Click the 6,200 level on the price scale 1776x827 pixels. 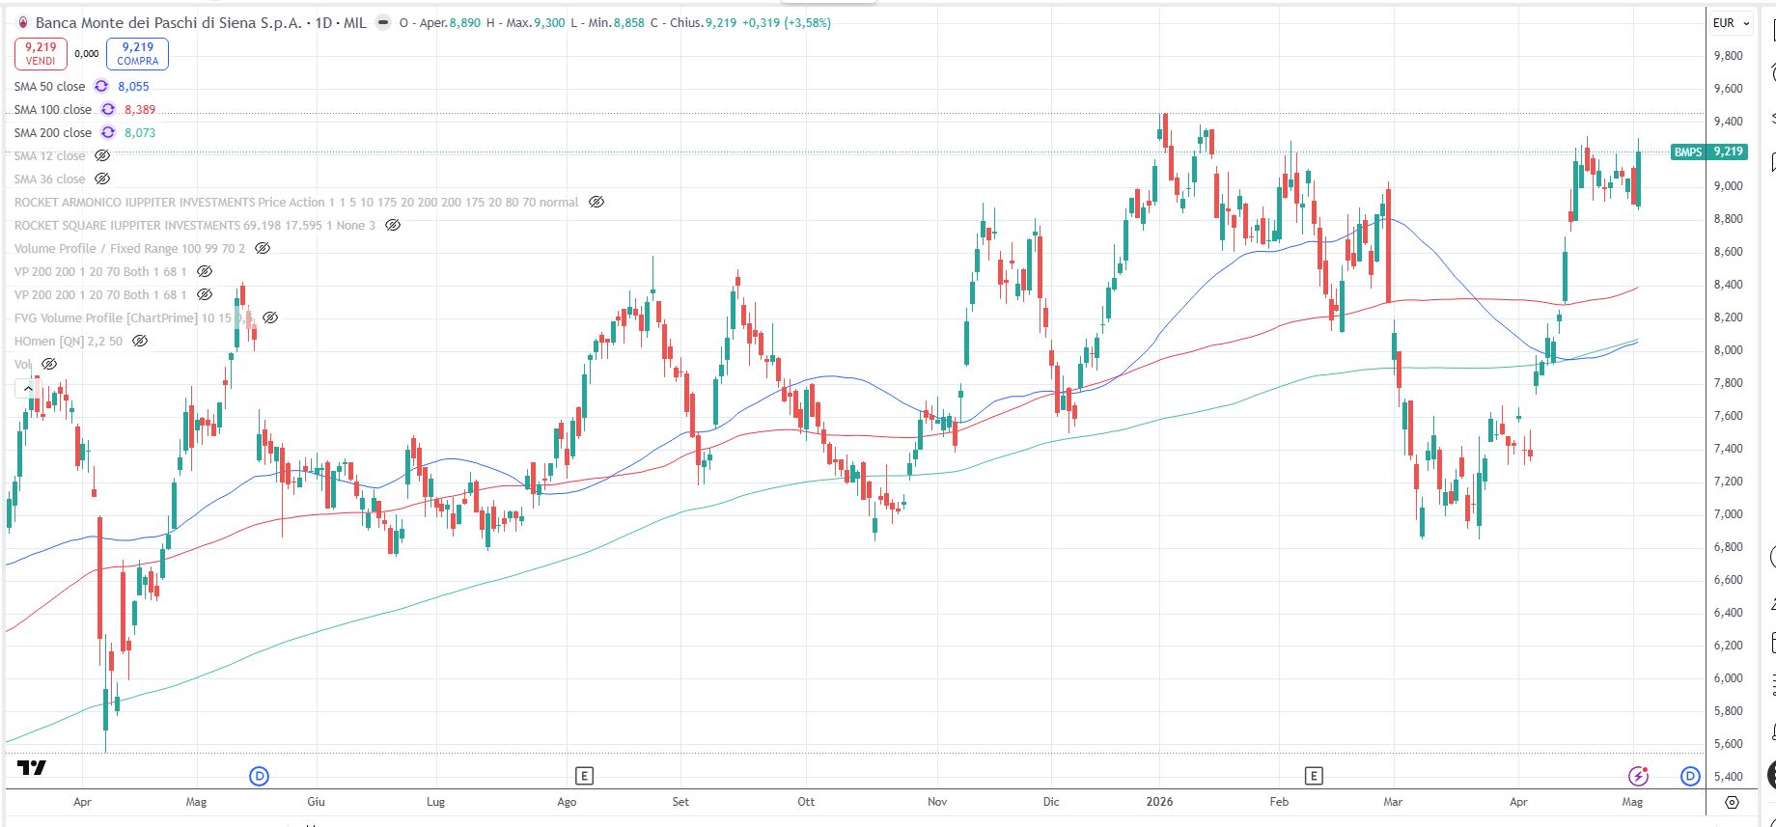click(x=1728, y=646)
